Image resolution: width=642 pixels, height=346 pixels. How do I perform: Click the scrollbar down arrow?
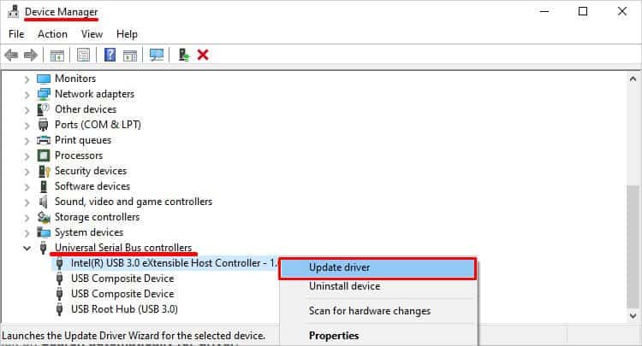point(633,315)
